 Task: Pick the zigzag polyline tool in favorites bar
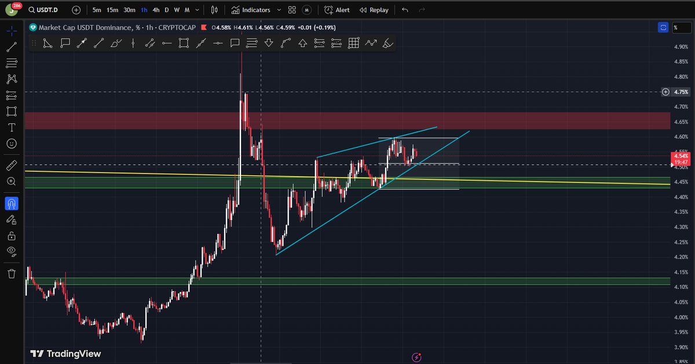click(x=371, y=42)
